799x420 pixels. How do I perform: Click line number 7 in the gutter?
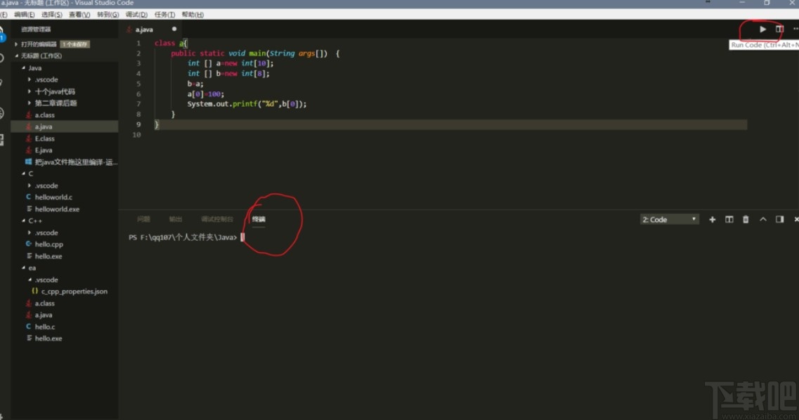point(138,104)
